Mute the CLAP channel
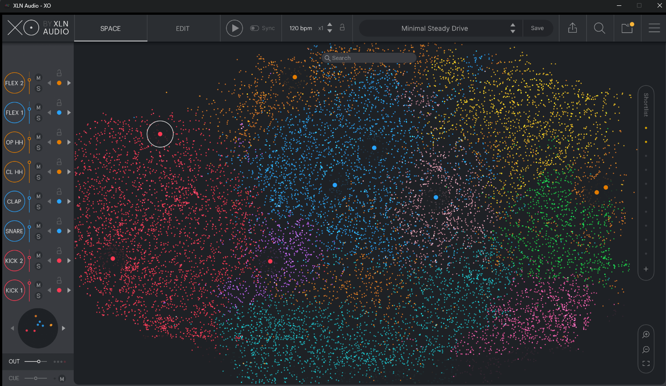The height and width of the screenshot is (386, 666). (x=38, y=196)
